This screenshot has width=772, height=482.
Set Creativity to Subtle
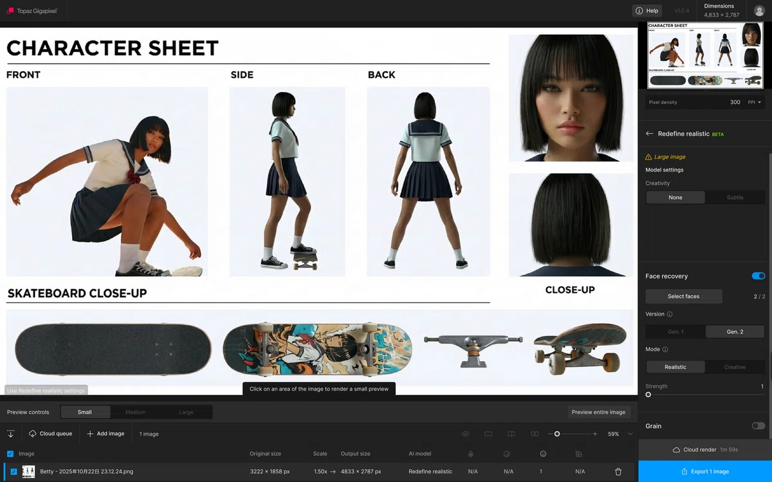(735, 197)
